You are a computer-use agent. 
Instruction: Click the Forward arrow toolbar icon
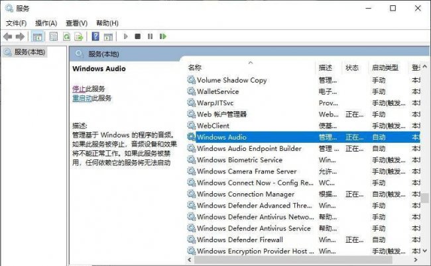[20, 36]
